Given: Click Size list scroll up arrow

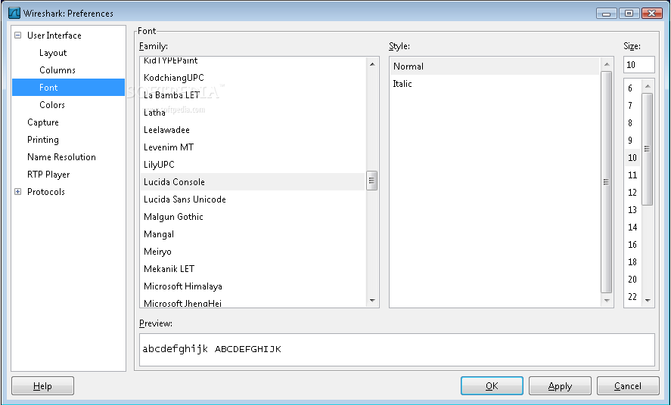Looking at the screenshot, I should click(x=648, y=86).
